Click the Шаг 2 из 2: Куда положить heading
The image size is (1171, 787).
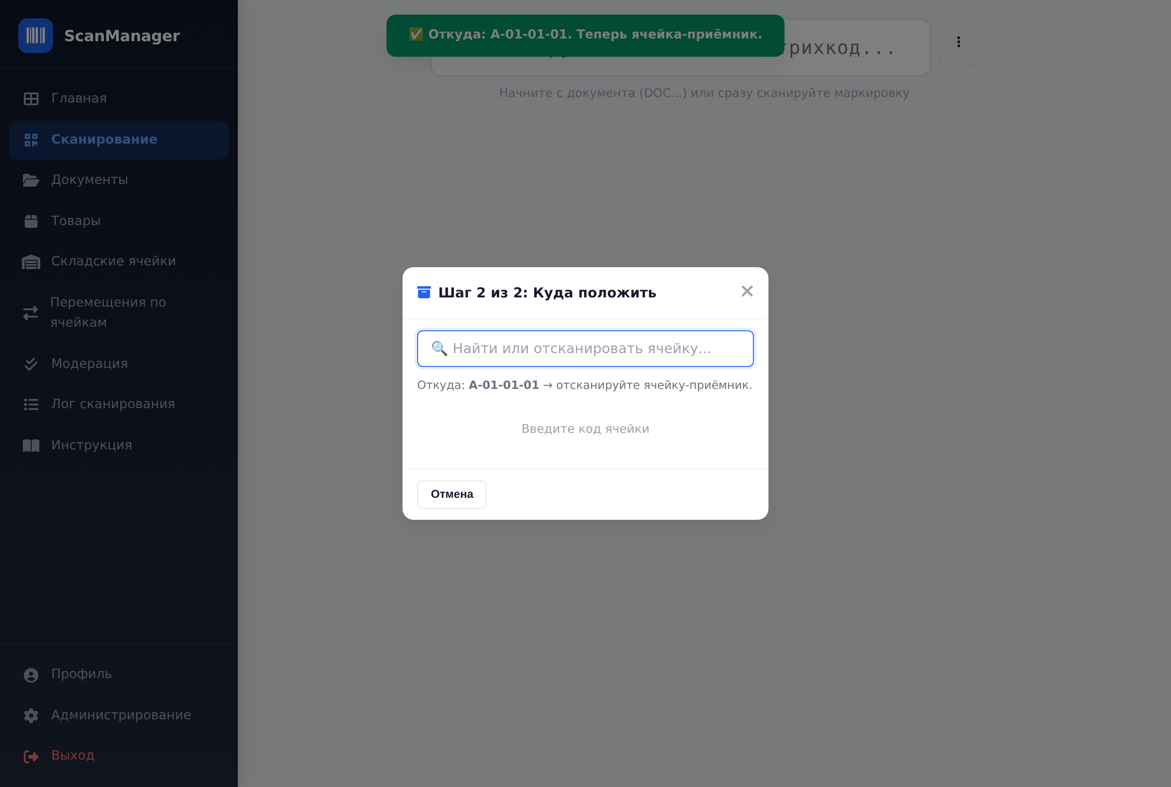click(548, 293)
